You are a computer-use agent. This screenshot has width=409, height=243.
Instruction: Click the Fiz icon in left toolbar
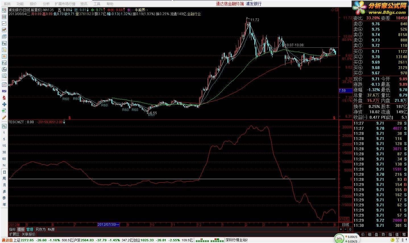[4, 63]
